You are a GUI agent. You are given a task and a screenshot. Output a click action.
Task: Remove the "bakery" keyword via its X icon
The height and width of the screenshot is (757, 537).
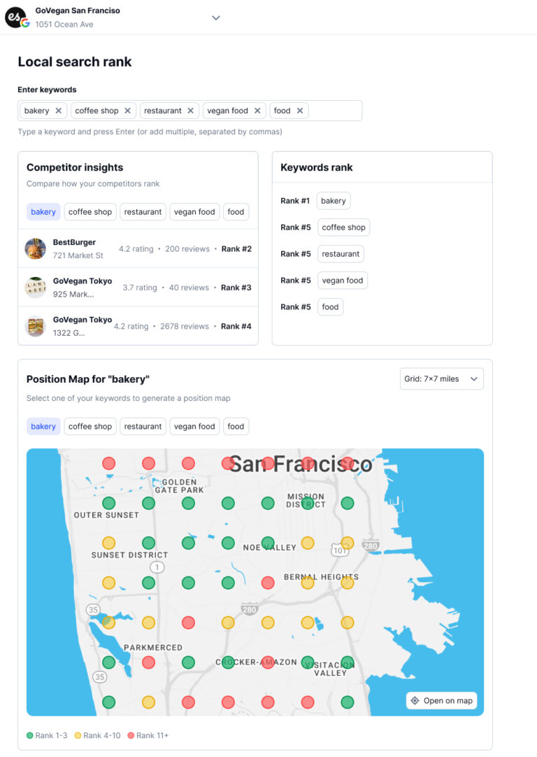tap(57, 110)
